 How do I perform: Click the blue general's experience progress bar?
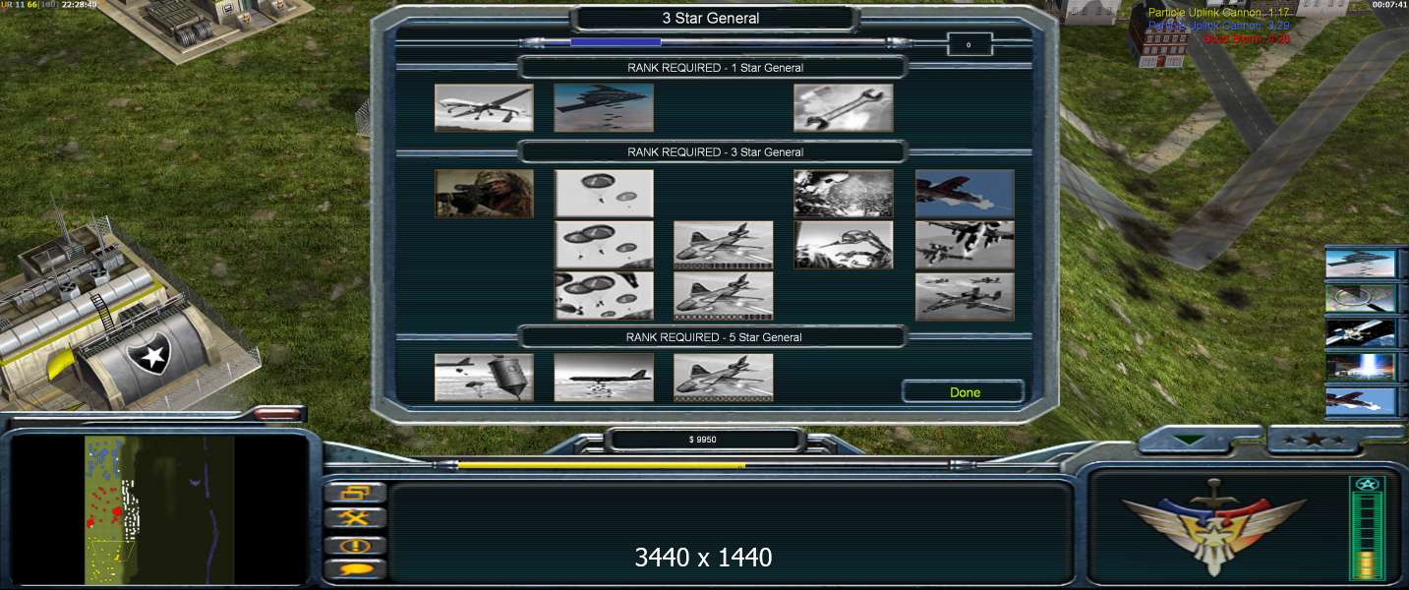(x=616, y=42)
